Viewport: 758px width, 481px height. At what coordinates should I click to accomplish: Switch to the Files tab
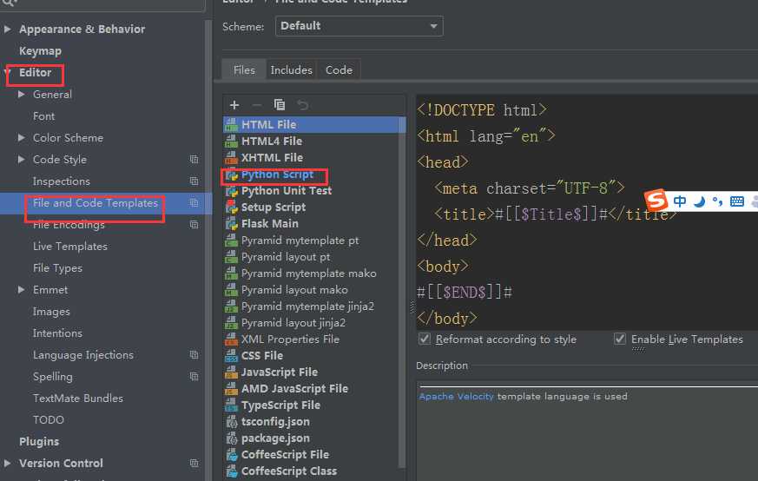pos(244,70)
